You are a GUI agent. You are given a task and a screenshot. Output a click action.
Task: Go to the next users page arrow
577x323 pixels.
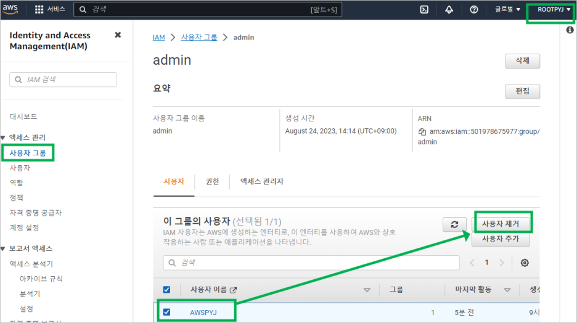tap(502, 263)
